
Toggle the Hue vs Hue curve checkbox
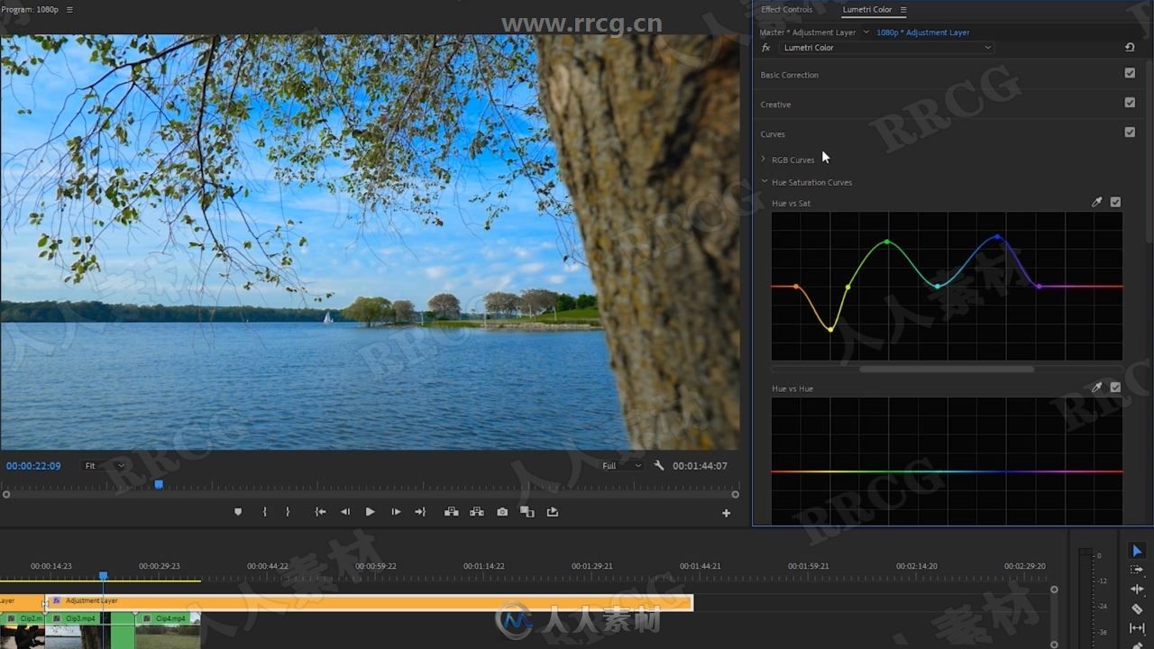1115,388
